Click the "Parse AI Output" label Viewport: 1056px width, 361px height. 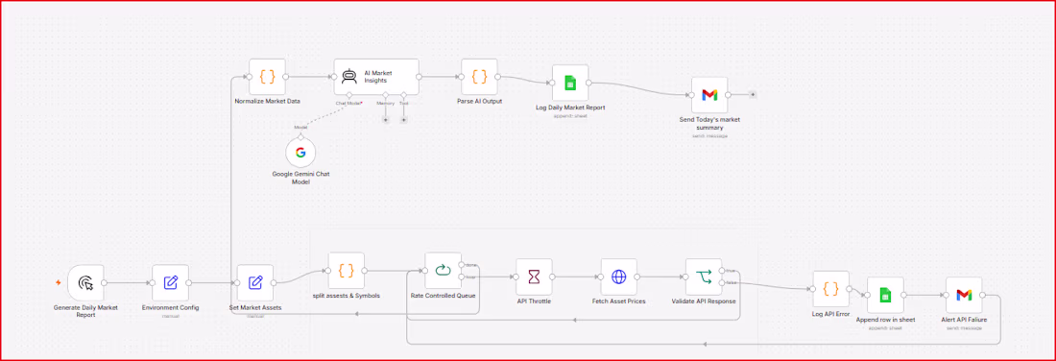point(479,101)
